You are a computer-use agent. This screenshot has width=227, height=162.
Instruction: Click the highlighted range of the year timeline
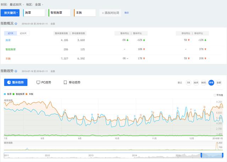click(212, 155)
